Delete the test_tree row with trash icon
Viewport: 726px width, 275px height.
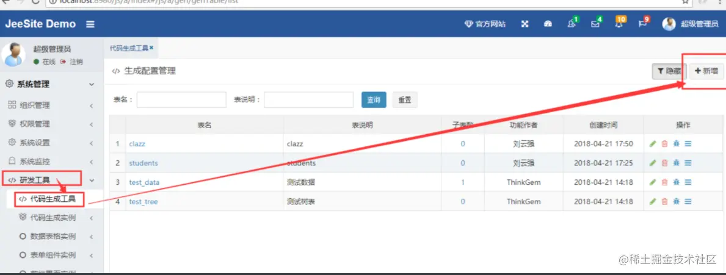[x=665, y=201]
